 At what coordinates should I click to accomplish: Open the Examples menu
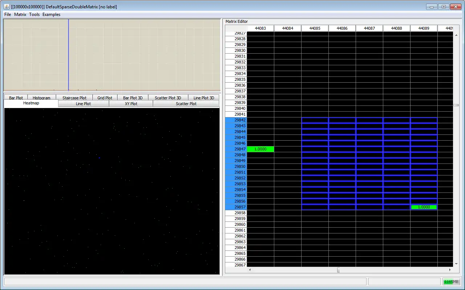pos(51,14)
